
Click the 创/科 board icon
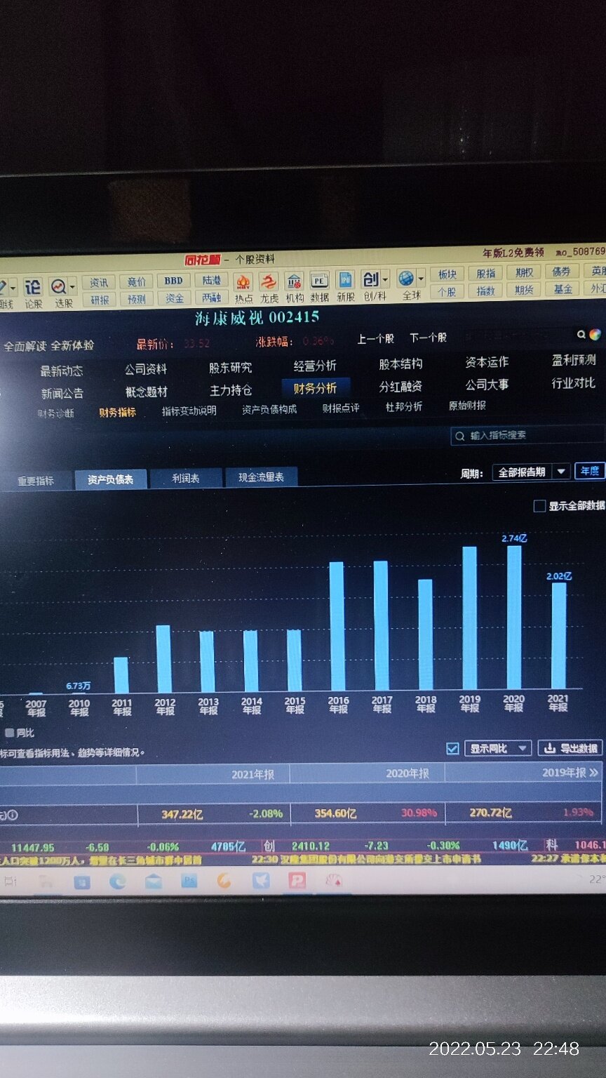pos(370,279)
